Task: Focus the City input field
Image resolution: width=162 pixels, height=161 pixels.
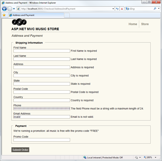Action: coord(42,75)
